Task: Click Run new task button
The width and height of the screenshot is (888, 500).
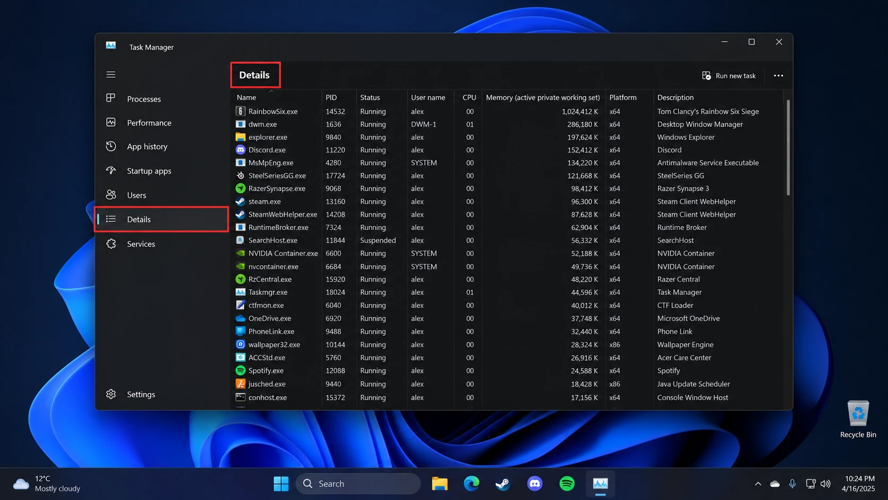Action: [729, 75]
